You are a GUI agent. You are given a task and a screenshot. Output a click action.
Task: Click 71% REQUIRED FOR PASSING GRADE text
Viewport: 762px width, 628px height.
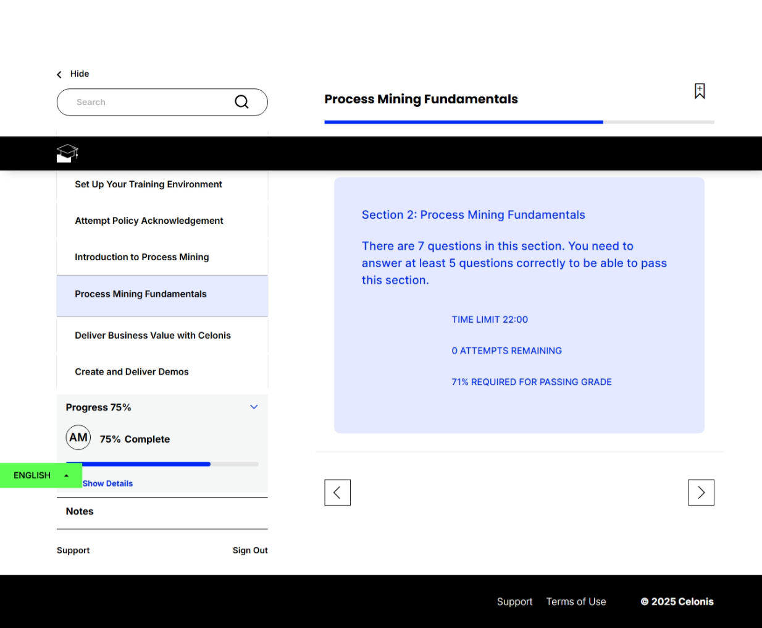pyautogui.click(x=532, y=382)
